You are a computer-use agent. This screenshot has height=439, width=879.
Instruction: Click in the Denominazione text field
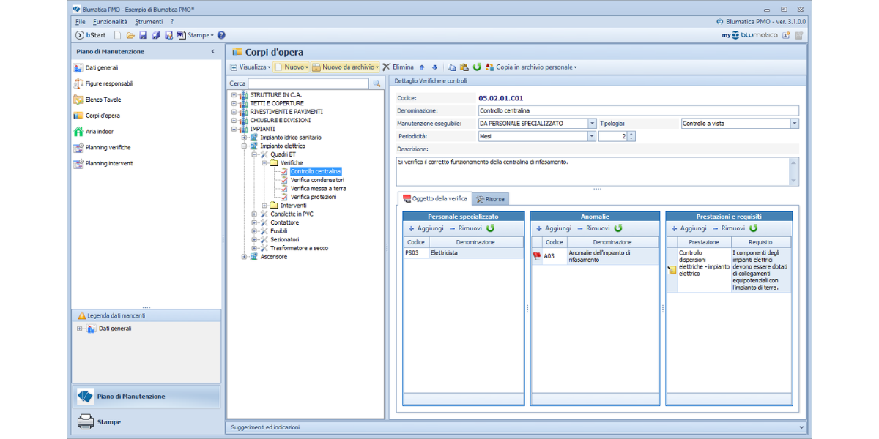point(637,110)
